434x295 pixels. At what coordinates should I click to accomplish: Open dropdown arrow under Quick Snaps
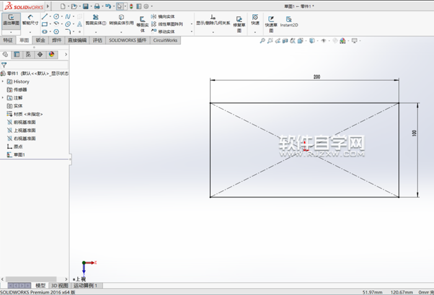pos(255,32)
